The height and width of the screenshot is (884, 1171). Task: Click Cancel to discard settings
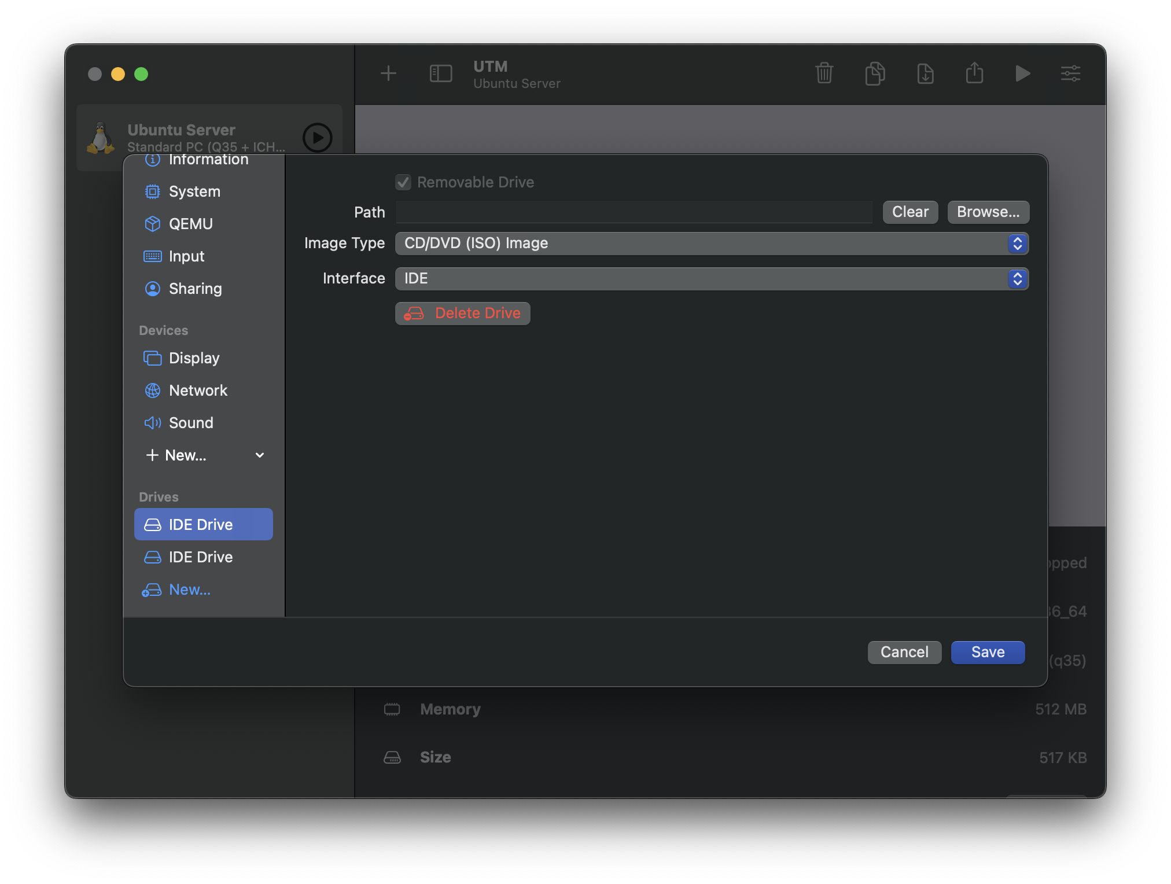(904, 653)
